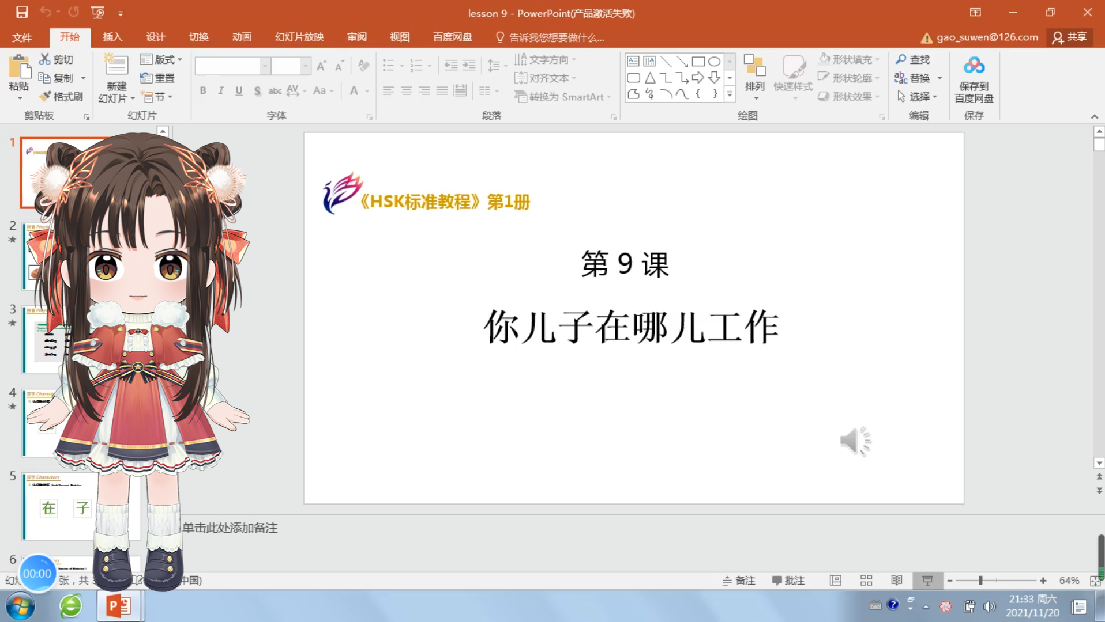
Task: Click the Save icon in quick access toolbar
Action: pos(22,12)
